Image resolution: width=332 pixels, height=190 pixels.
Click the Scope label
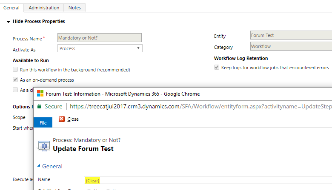pyautogui.click(x=19, y=117)
